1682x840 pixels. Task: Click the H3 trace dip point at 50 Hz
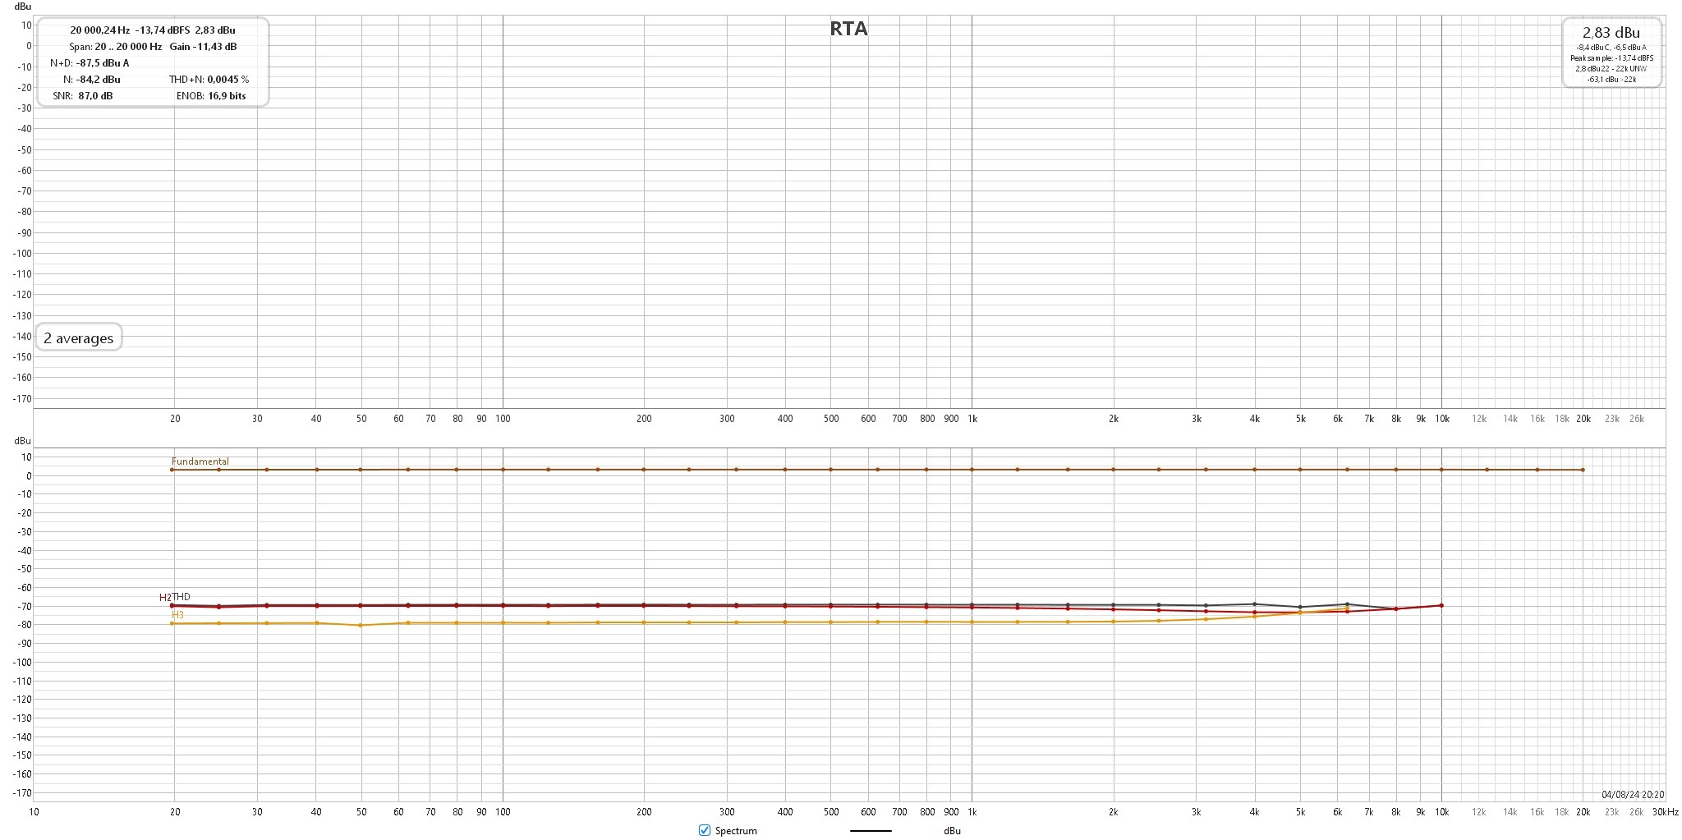tap(361, 626)
